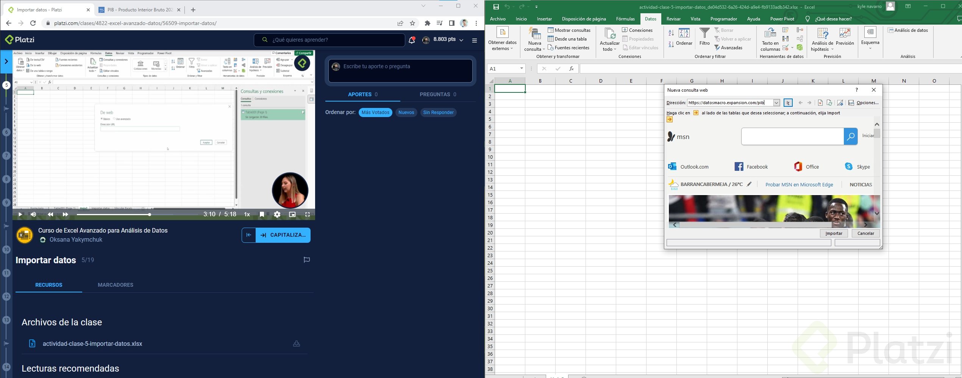Click the MSN search magnifier button

tap(851, 136)
